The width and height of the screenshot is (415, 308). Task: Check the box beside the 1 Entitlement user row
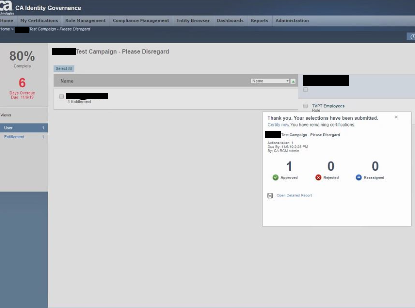(62, 96)
